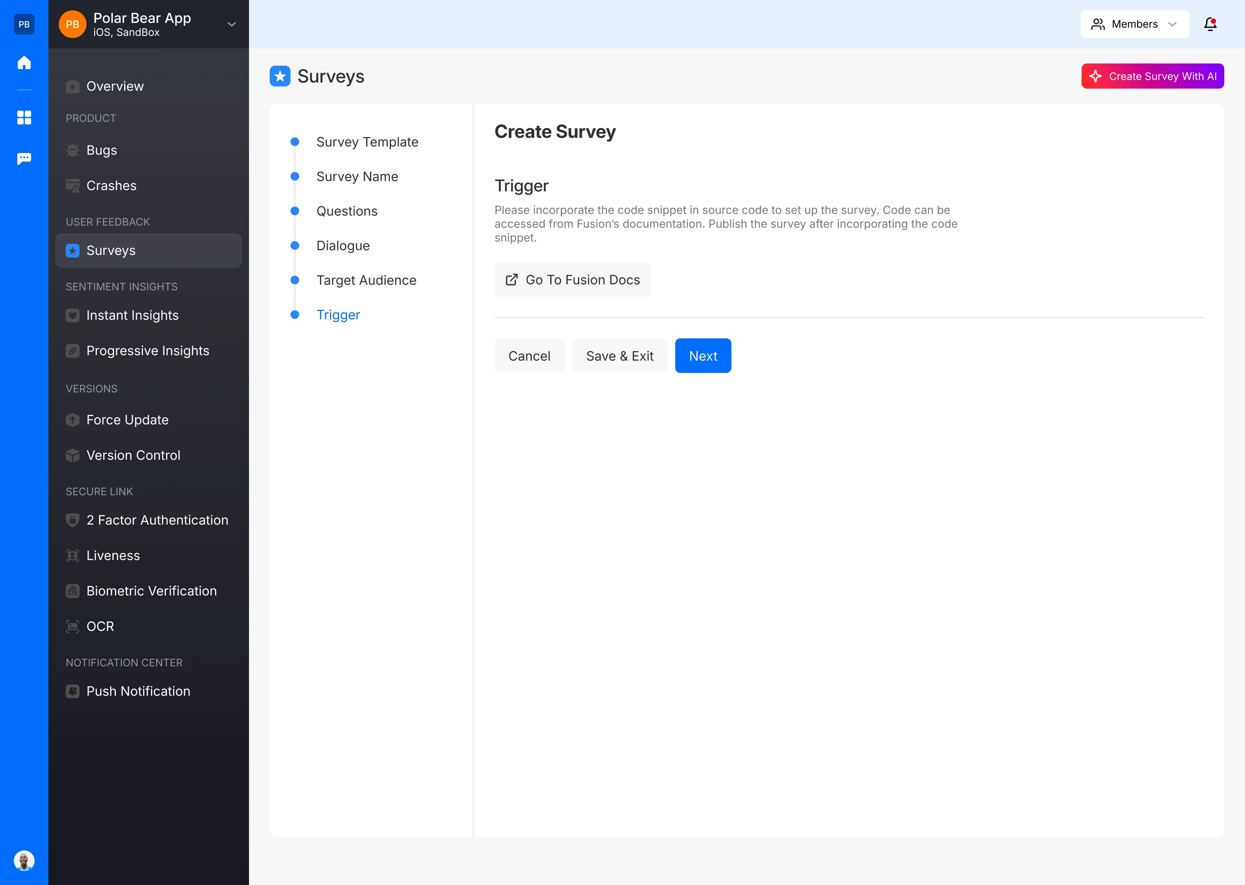Open the dashboard grid icon
The width and height of the screenshot is (1245, 885).
point(24,117)
